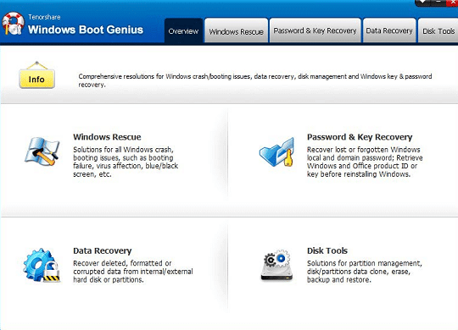Click the 'Solutions for partition management' description

click(364, 272)
